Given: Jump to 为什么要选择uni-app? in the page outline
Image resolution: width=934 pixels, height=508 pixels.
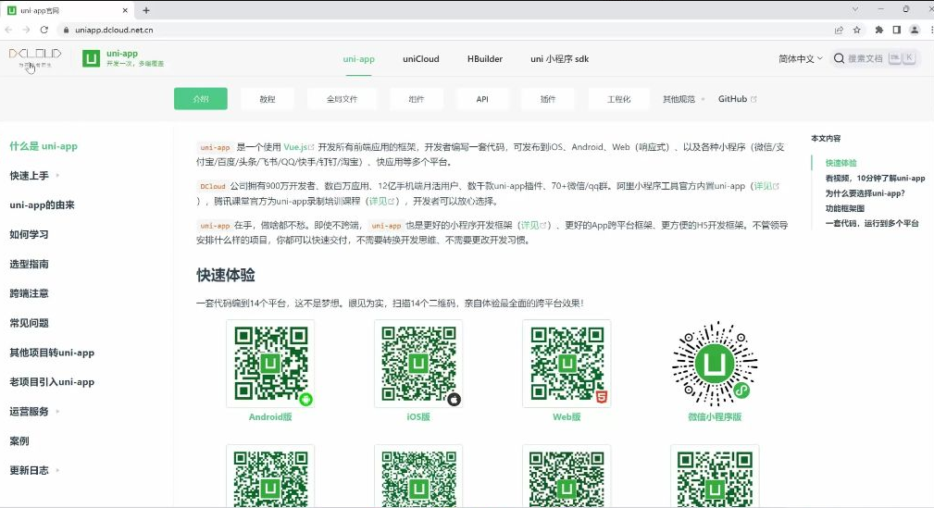Looking at the screenshot, I should click(x=865, y=193).
